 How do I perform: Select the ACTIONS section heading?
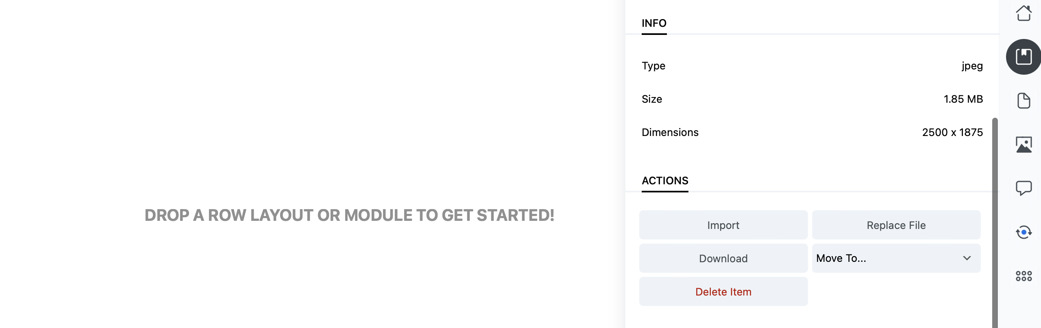pos(665,181)
